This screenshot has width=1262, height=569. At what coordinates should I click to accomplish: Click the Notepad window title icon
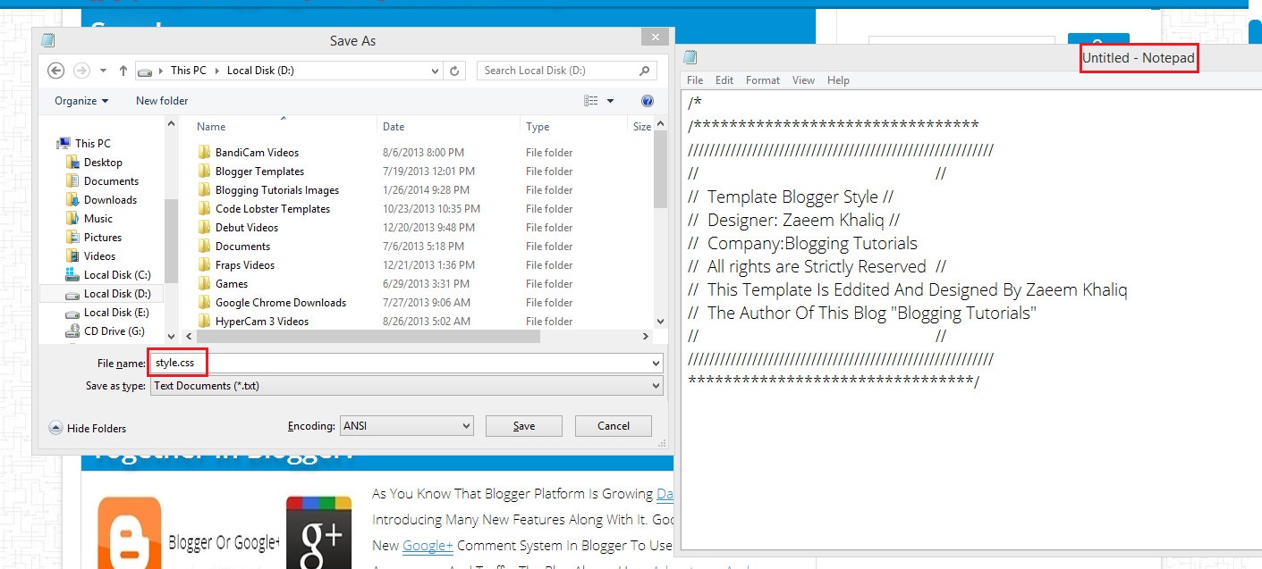click(690, 58)
